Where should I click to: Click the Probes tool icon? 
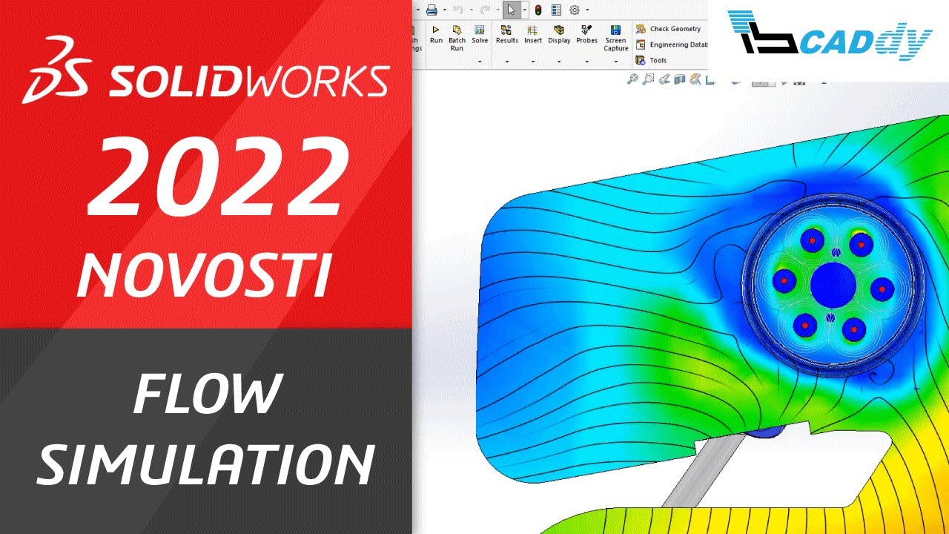pyautogui.click(x=586, y=30)
